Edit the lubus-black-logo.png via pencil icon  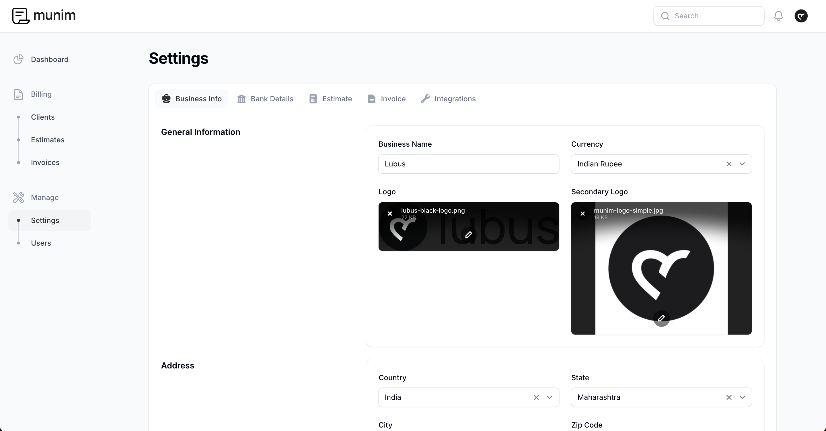468,235
